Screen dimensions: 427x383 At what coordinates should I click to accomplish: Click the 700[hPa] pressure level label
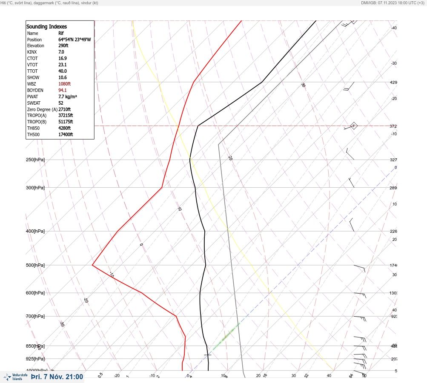coord(35,316)
